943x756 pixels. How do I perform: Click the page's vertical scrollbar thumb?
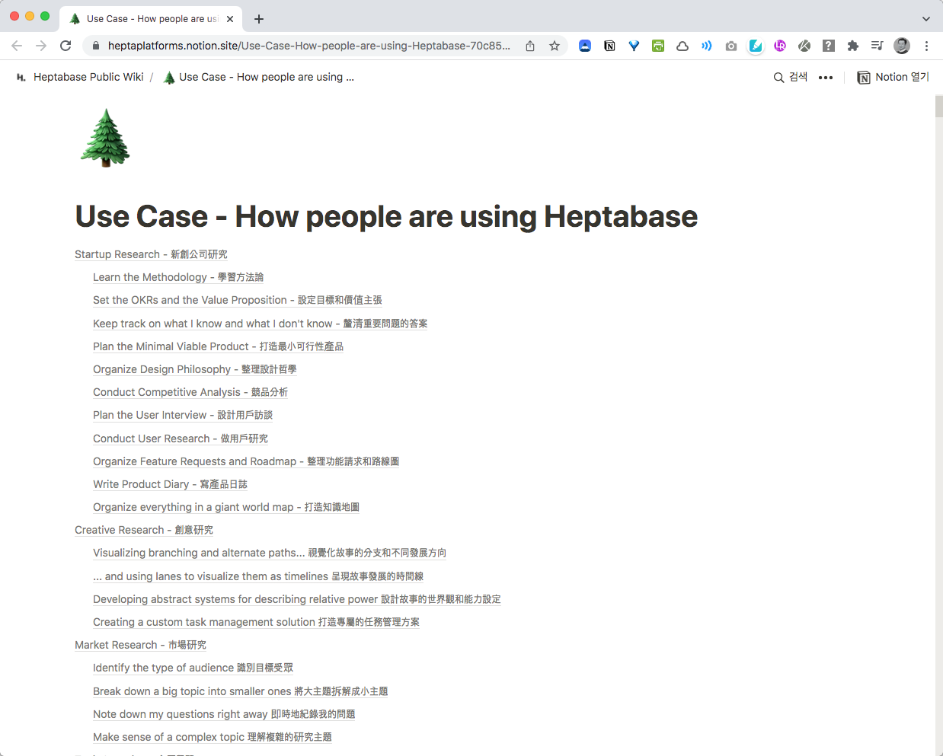[x=938, y=107]
